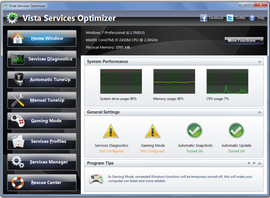This screenshot has height=198, width=270.
Task: Click the General Settings heading
Action: pos(103,112)
